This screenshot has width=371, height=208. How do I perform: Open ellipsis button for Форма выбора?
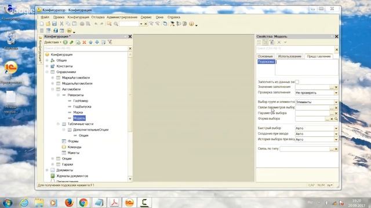(327, 119)
